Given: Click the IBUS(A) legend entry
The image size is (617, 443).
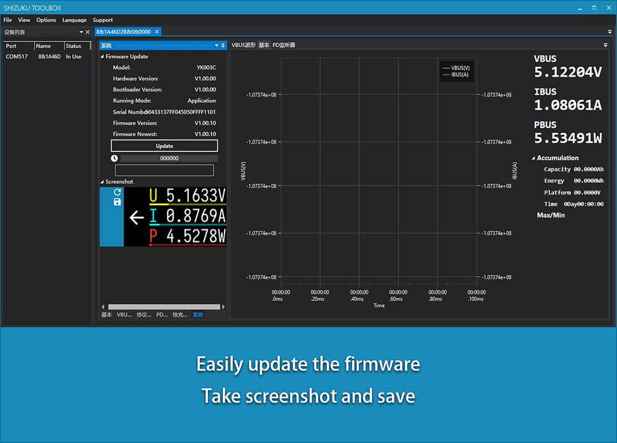Looking at the screenshot, I should pyautogui.click(x=456, y=75).
